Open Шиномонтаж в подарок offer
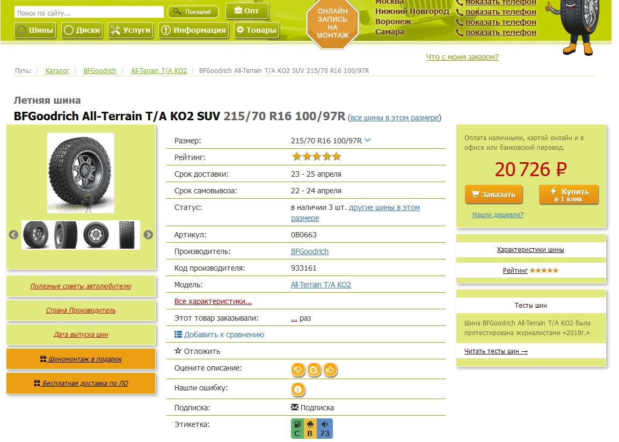This screenshot has width=619, height=442. tap(81, 359)
